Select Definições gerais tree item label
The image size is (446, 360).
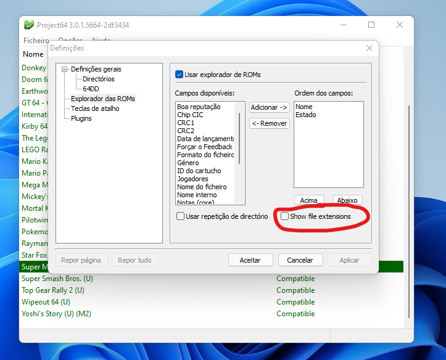click(96, 69)
